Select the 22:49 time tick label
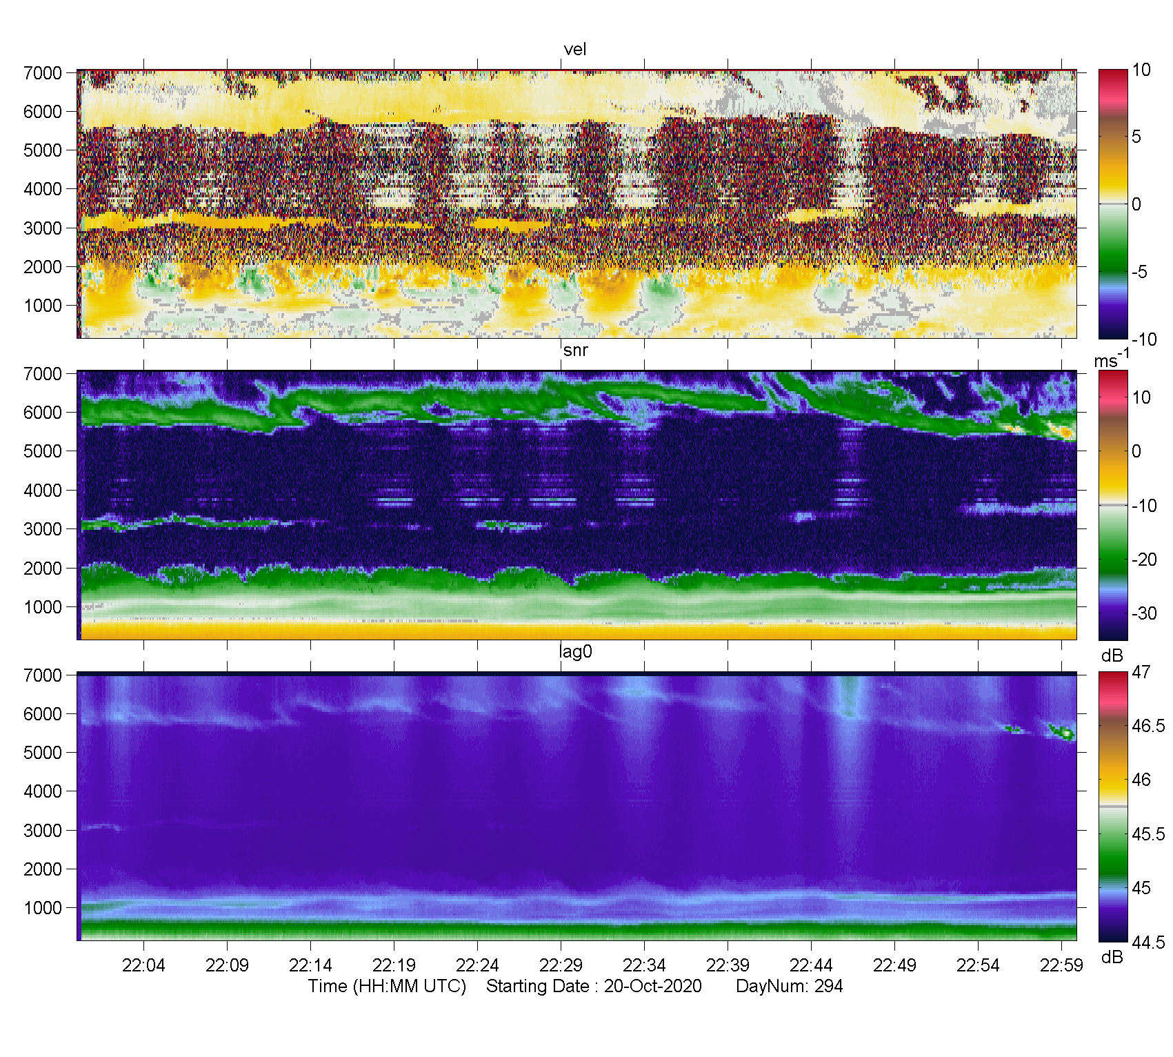Viewport: 1173px width, 1057px height. (894, 965)
